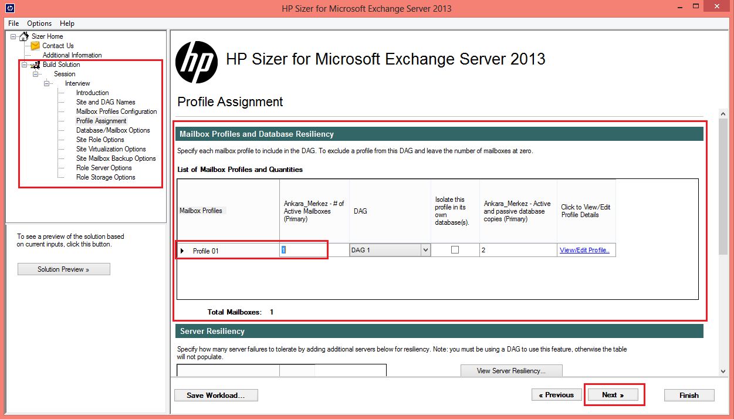Collapse the Sizer Home tree node
This screenshot has height=419, width=734.
pos(13,36)
